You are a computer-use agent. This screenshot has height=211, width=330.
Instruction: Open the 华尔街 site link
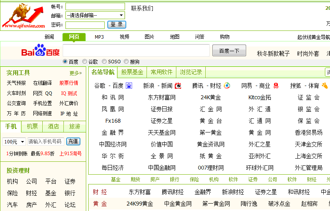tap(113, 156)
